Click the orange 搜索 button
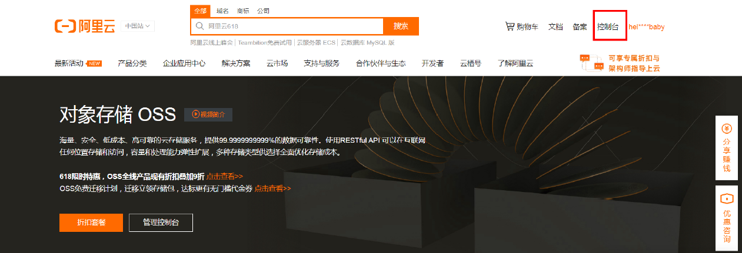742x253 pixels. (401, 26)
